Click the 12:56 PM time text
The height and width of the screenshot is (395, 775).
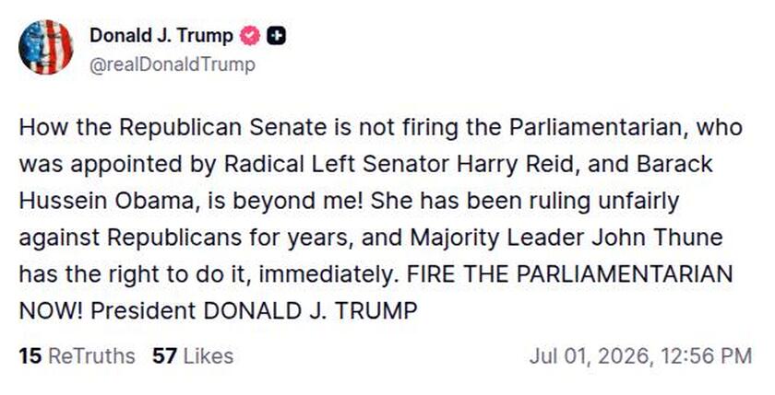pos(706,356)
